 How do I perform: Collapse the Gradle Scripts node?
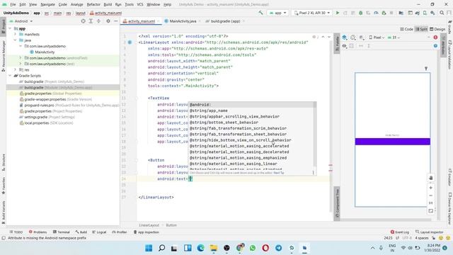[x=11, y=76]
